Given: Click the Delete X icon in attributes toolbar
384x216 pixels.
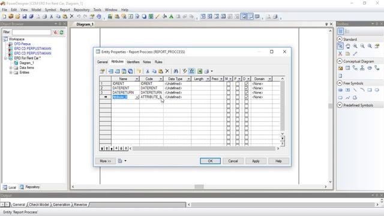Looking at the screenshot, I should pyautogui.click(x=167, y=71).
